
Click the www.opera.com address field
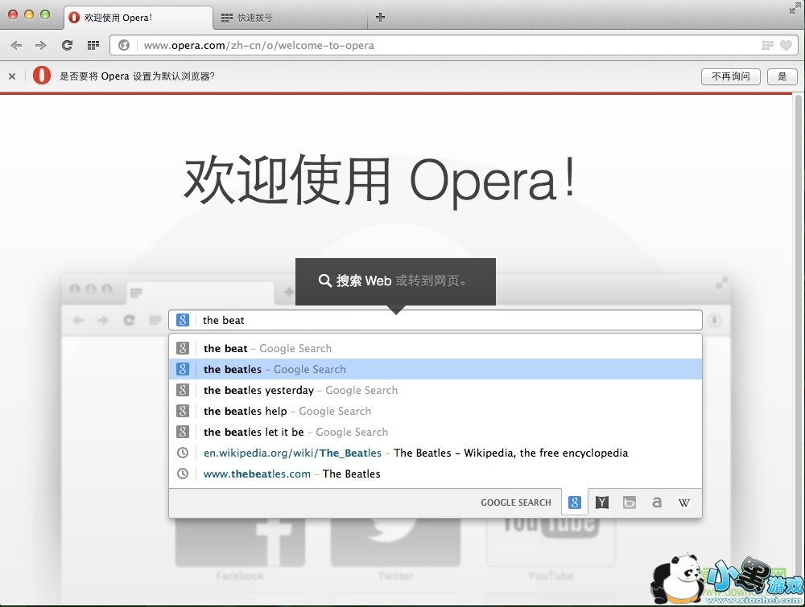click(443, 46)
